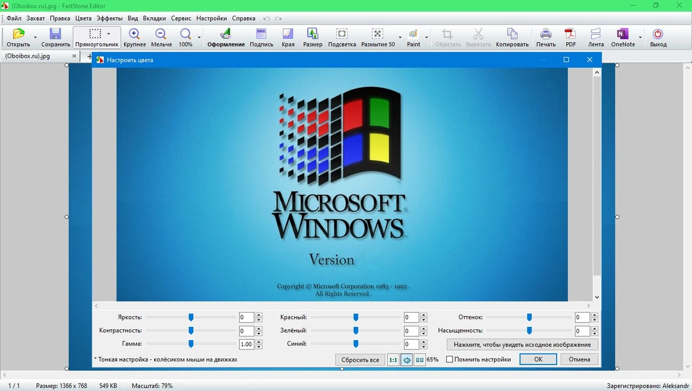Increase Яркость value with up arrow

point(259,315)
